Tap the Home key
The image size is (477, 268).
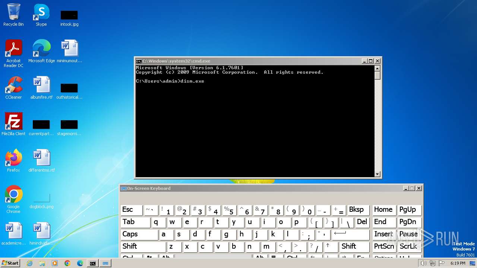coord(384,210)
